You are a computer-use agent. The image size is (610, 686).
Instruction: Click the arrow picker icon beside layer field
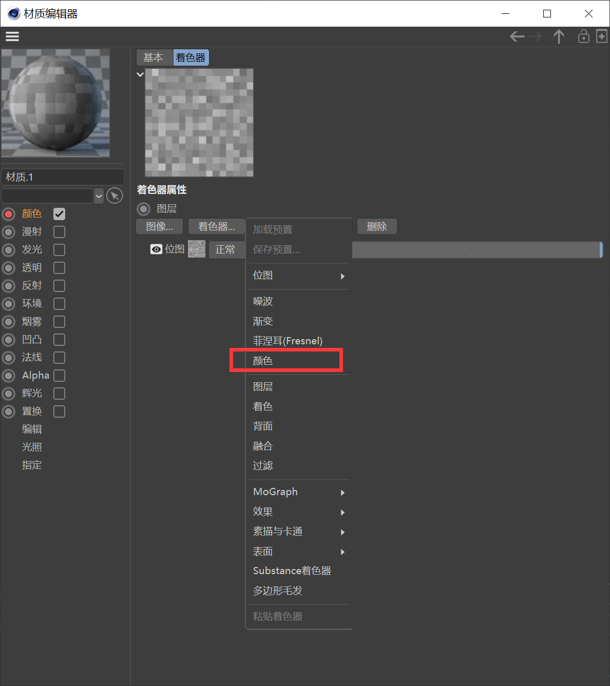click(x=115, y=195)
